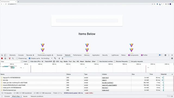The image size is (174, 98).
Task: Check Hide data URLs checkbox
Action: click(x=29, y=62)
